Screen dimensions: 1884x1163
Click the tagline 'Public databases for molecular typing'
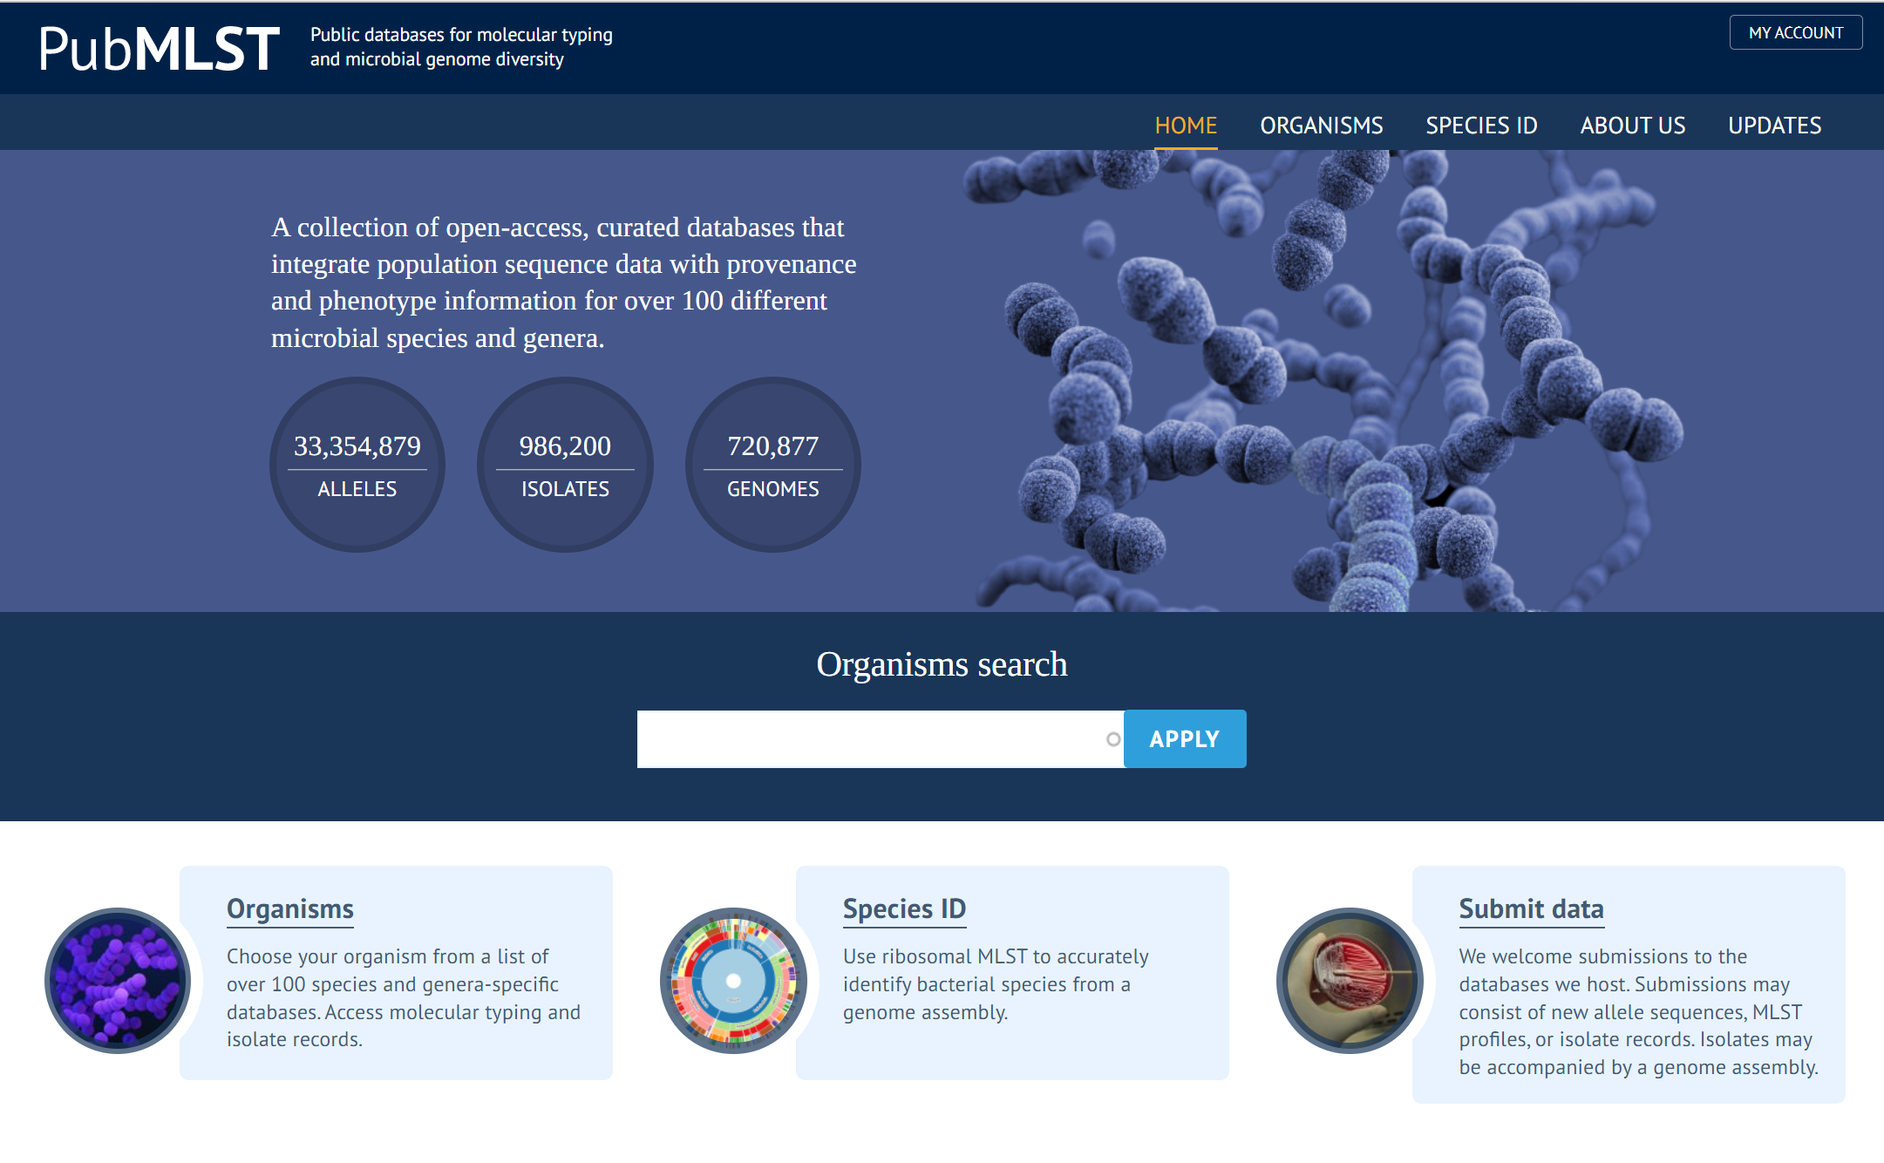click(461, 35)
